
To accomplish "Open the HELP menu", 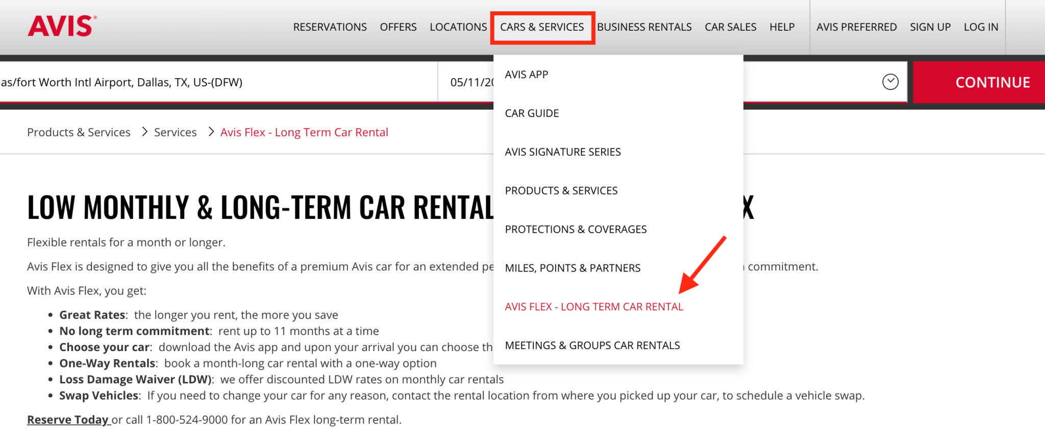I will pos(782,27).
